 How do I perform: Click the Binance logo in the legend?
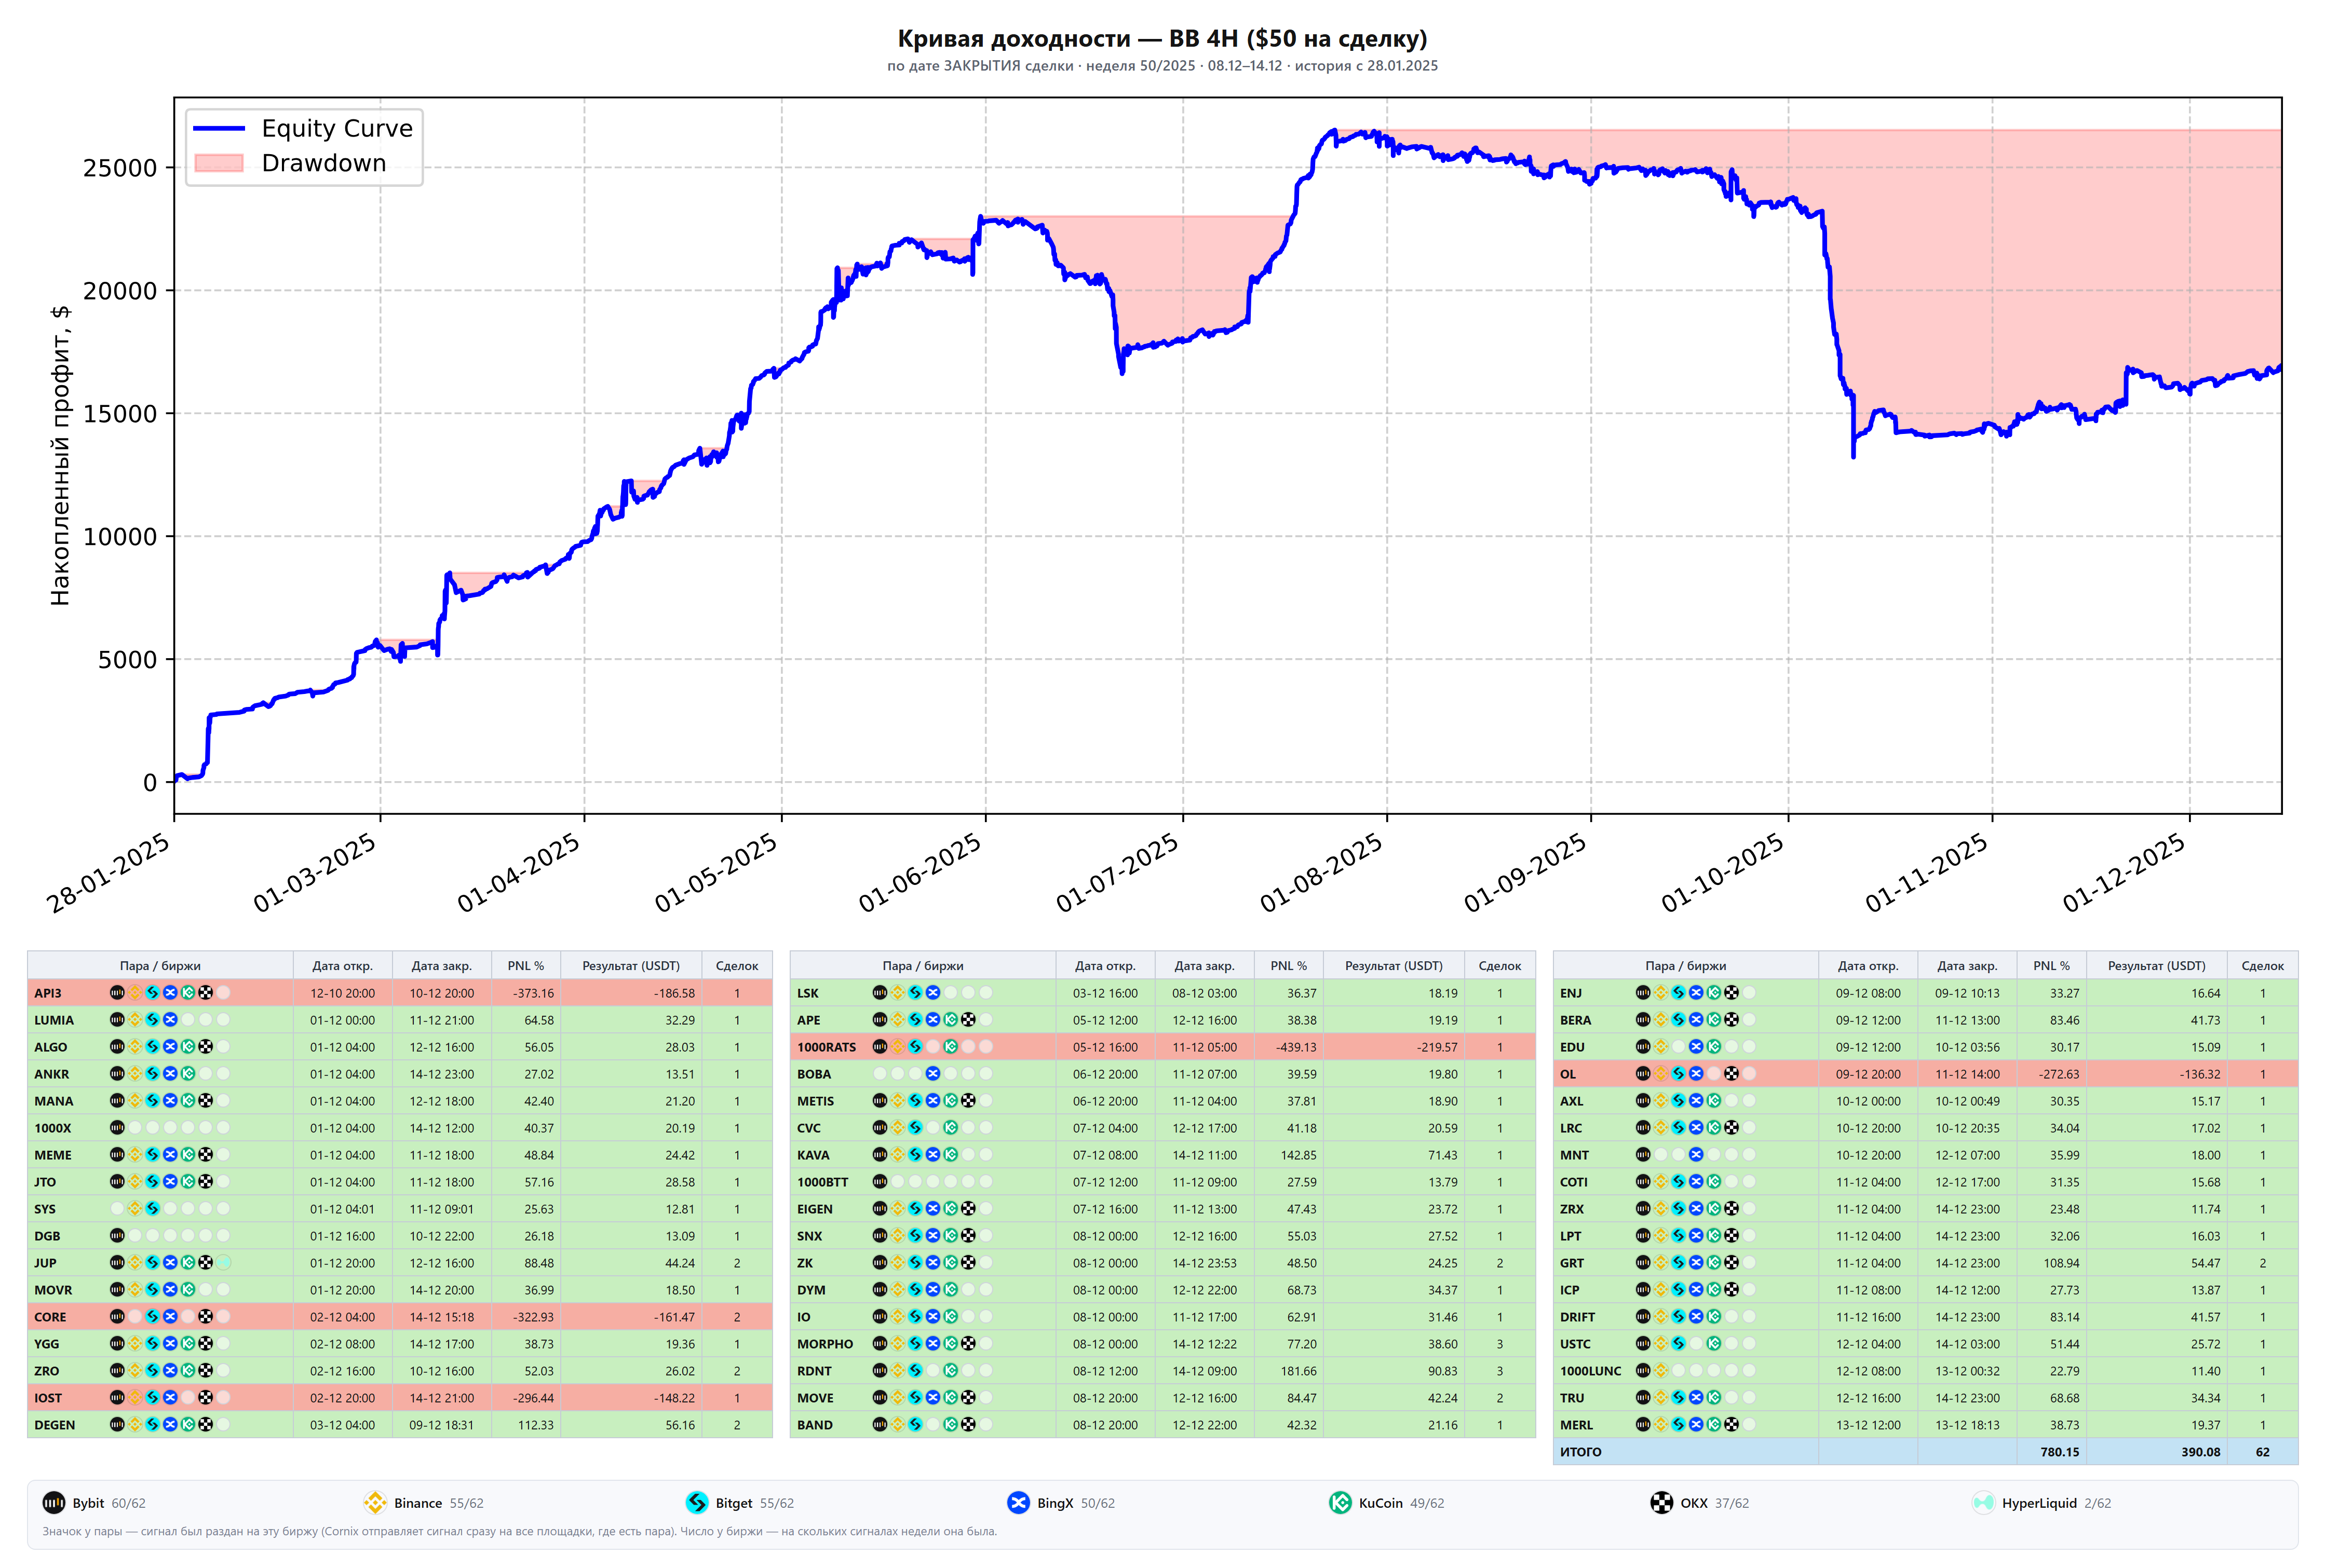[x=375, y=1502]
